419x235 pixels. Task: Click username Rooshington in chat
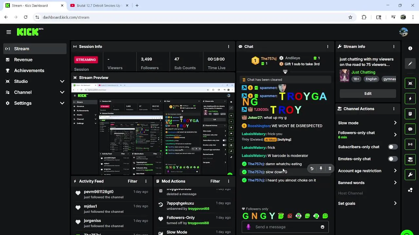(x=259, y=126)
